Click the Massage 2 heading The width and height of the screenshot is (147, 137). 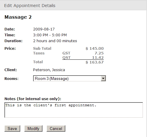click(18, 17)
